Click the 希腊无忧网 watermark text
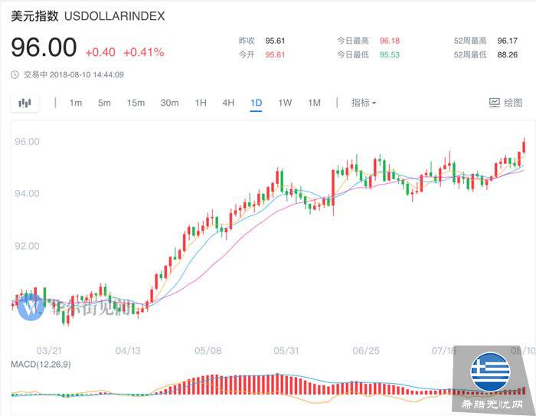 492,406
